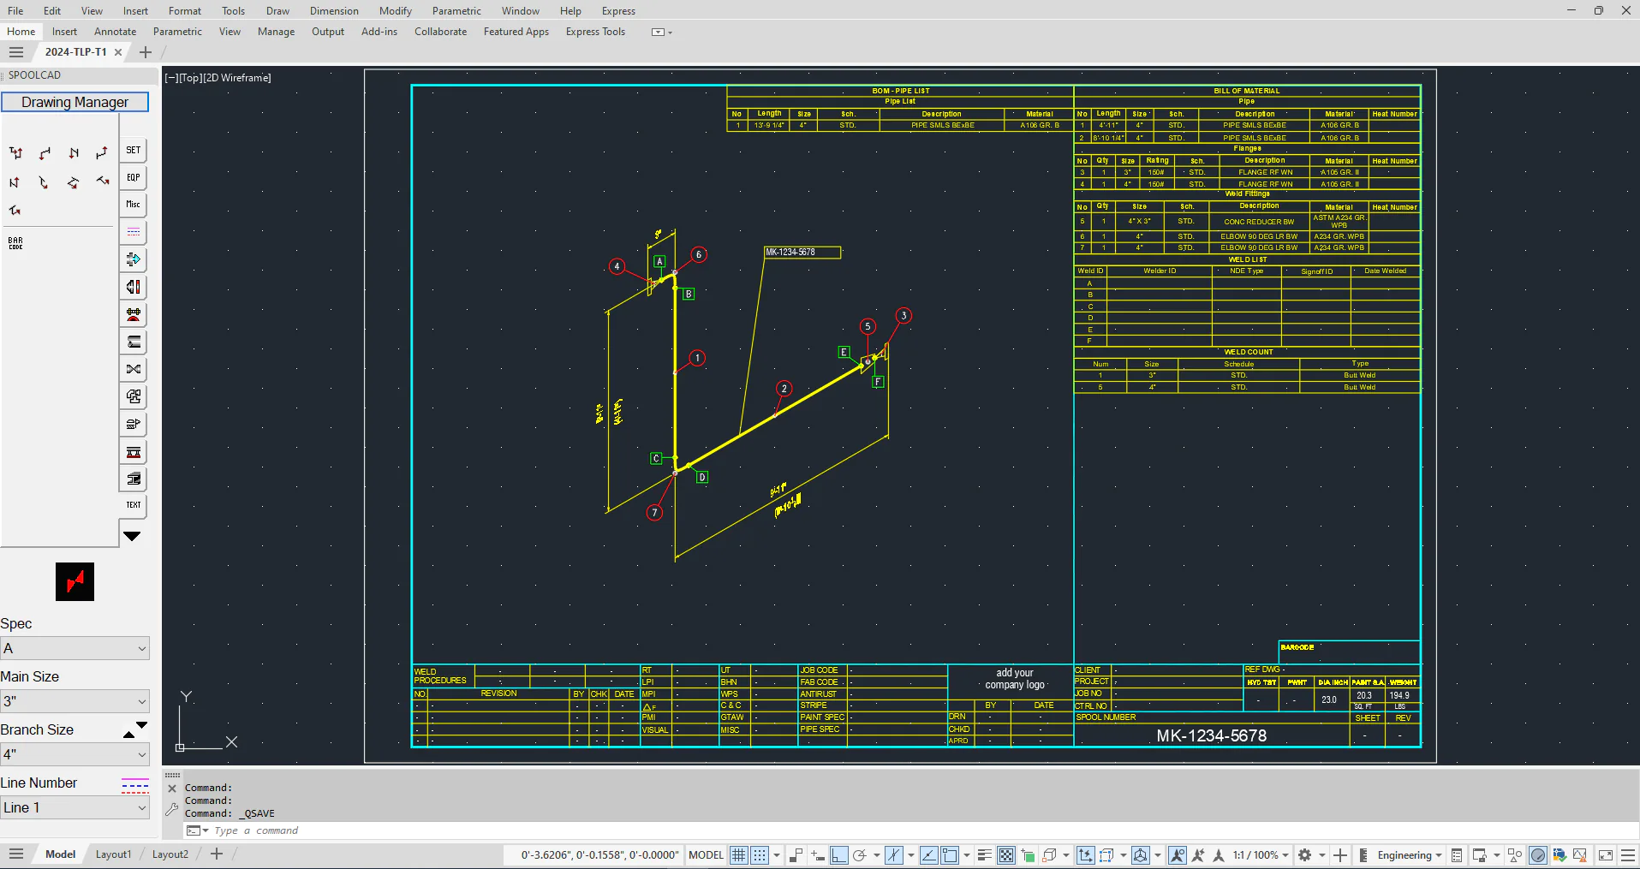This screenshot has height=869, width=1640.
Task: Open the Customization menu in status bar
Action: (1628, 854)
